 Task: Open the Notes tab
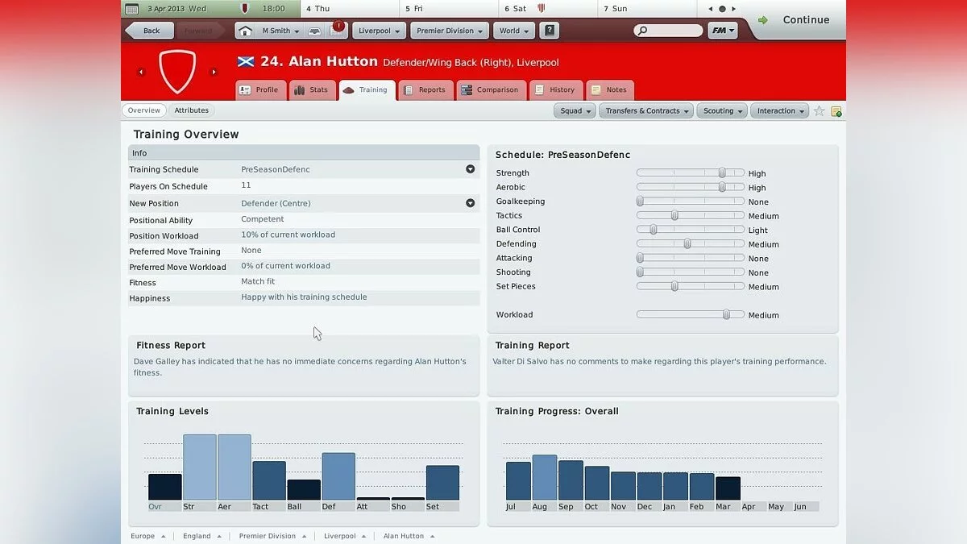610,90
